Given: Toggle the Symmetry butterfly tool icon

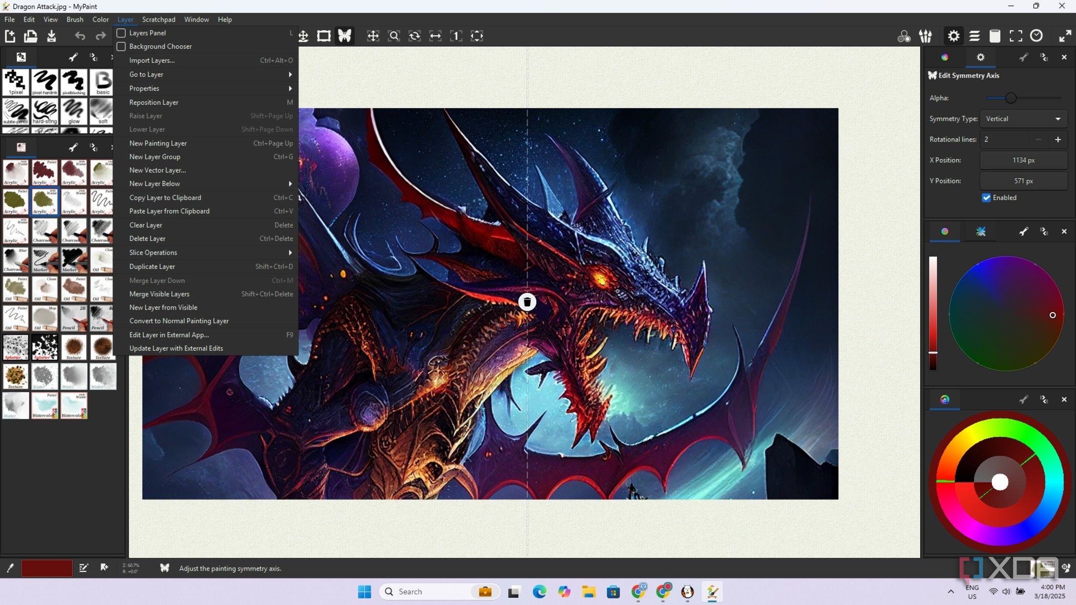Looking at the screenshot, I should pos(345,36).
